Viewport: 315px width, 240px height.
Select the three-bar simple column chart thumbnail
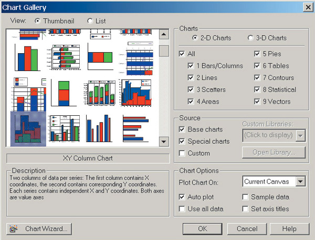tap(28, 55)
